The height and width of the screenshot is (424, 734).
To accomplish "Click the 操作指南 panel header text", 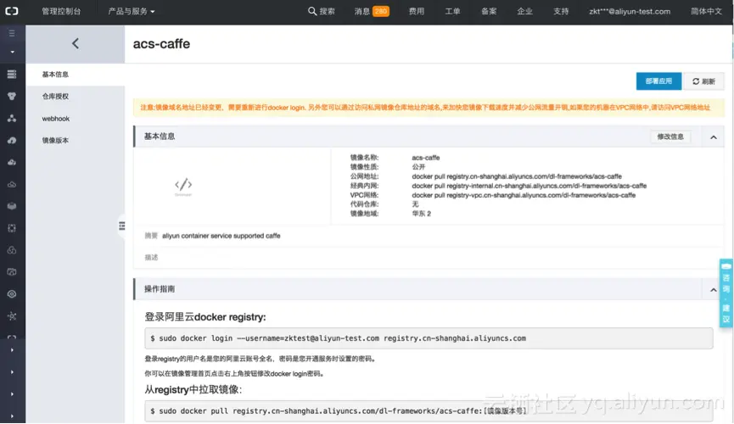I will coord(160,289).
